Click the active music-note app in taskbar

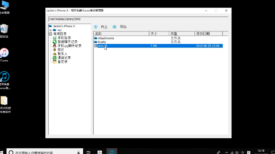(112, 152)
